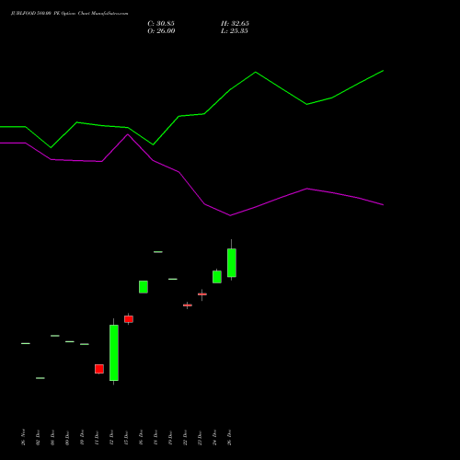This screenshot has width=460, height=460.
Task: Click the green candle on 16 Dec
Action: tap(144, 287)
